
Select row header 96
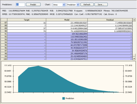4,48
